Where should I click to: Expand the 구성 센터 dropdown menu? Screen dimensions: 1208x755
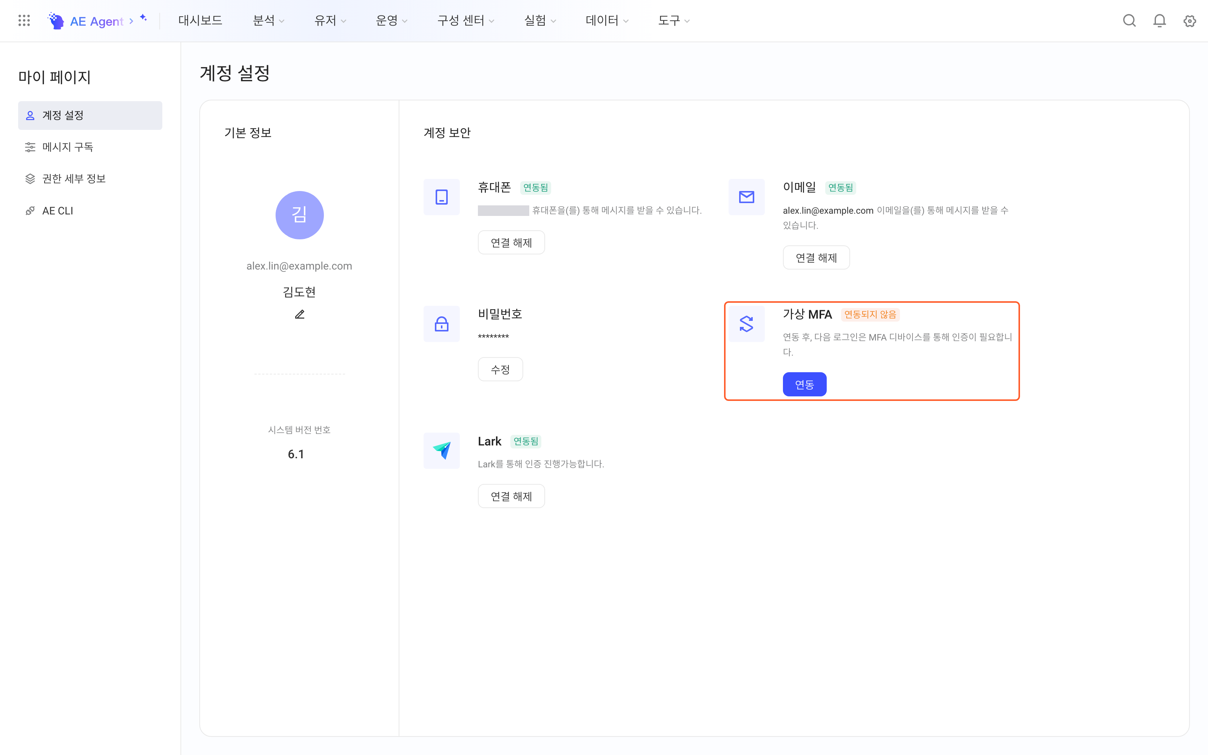(466, 20)
